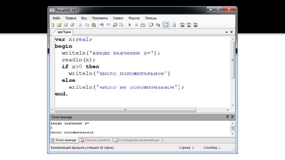
Task: Click the output window scroll up arrow
Action: [x=232, y=124]
